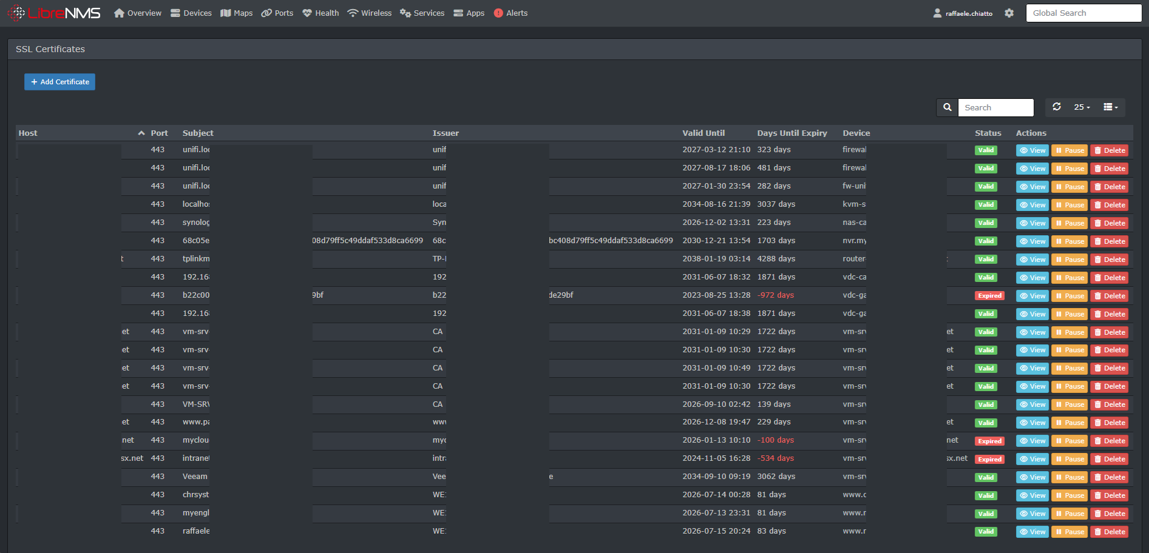The image size is (1149, 553).
Task: Pause the expired b22c00 certificate check
Action: (x=1069, y=296)
